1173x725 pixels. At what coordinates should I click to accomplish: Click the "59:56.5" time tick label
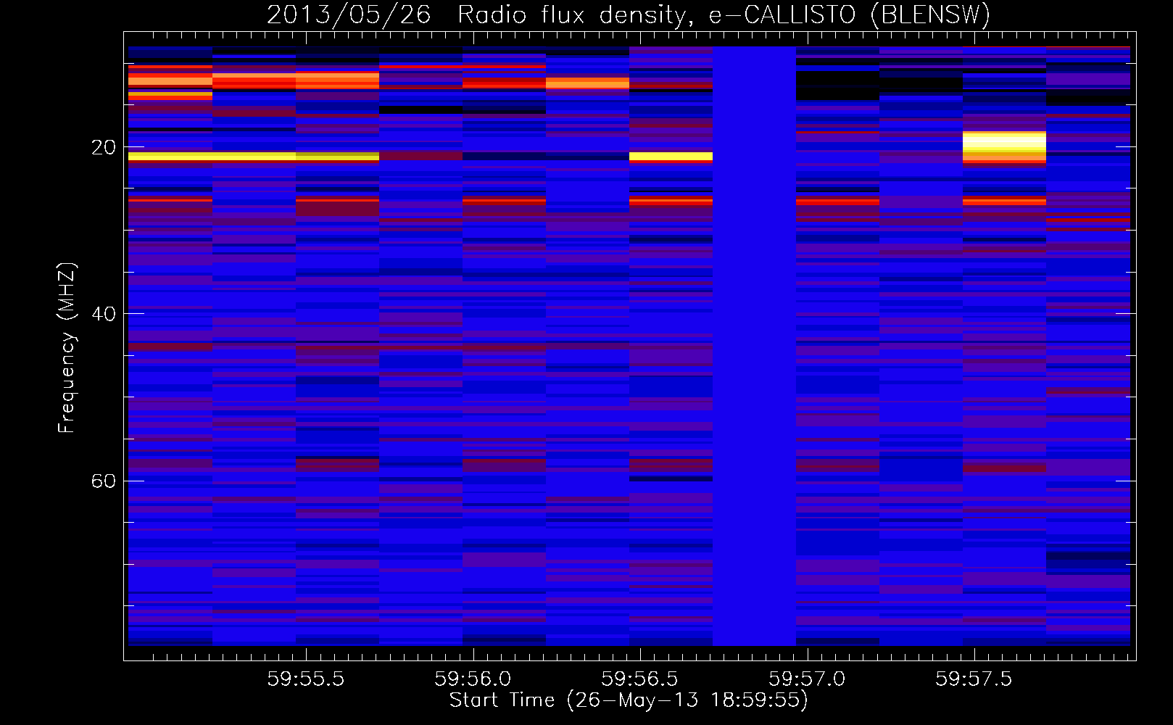click(639, 679)
